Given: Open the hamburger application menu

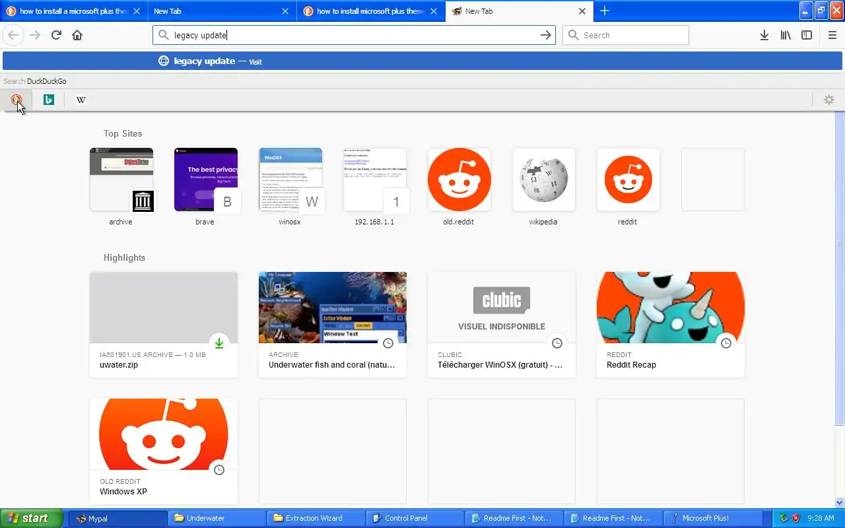Looking at the screenshot, I should [x=832, y=35].
